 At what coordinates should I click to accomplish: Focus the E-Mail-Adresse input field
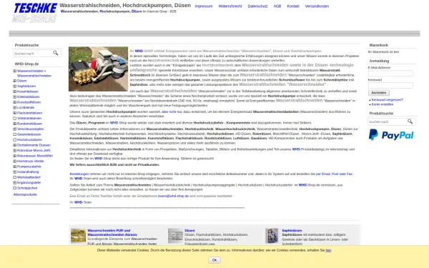tap(390, 74)
